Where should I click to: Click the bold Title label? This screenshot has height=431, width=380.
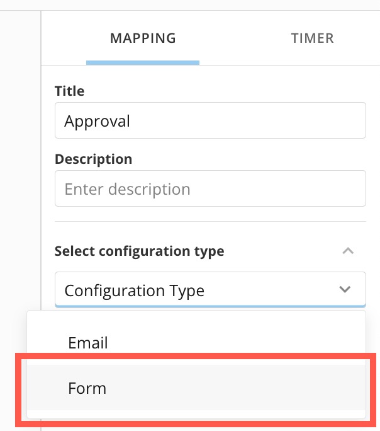point(69,91)
